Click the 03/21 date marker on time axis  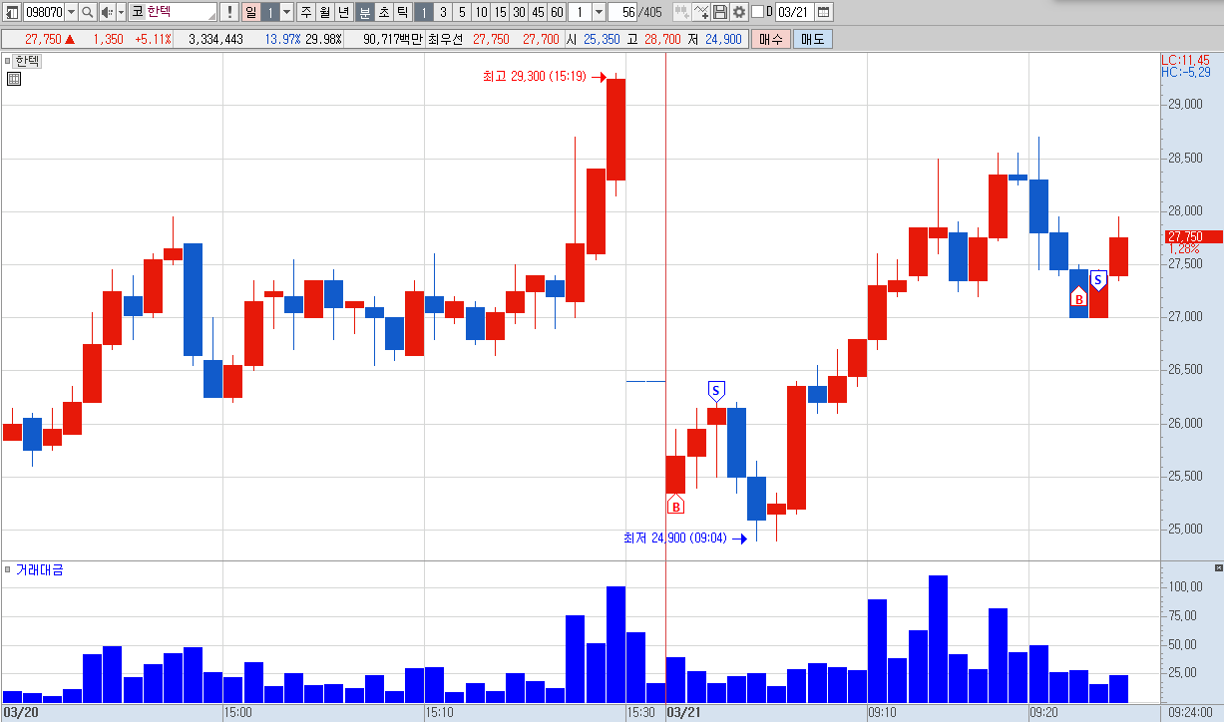(682, 713)
